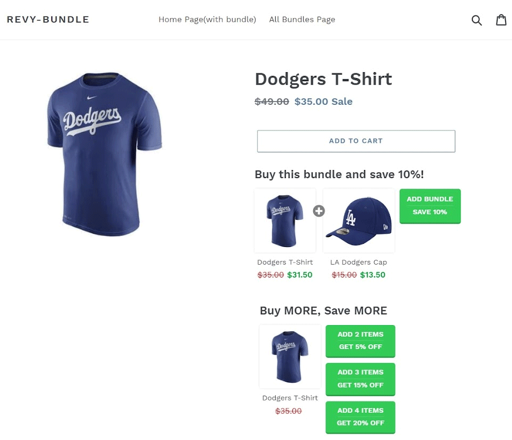Viewport: 512px width, 440px height.
Task: Click the plus icon between bundle products
Action: (319, 211)
